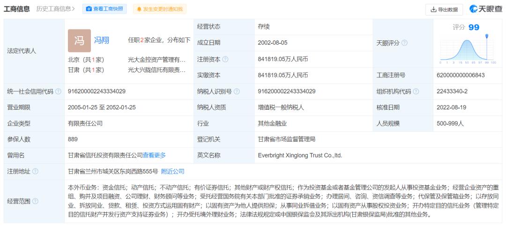Open 光大金控资产管理有… company link
The image size is (506, 227).
157,60
